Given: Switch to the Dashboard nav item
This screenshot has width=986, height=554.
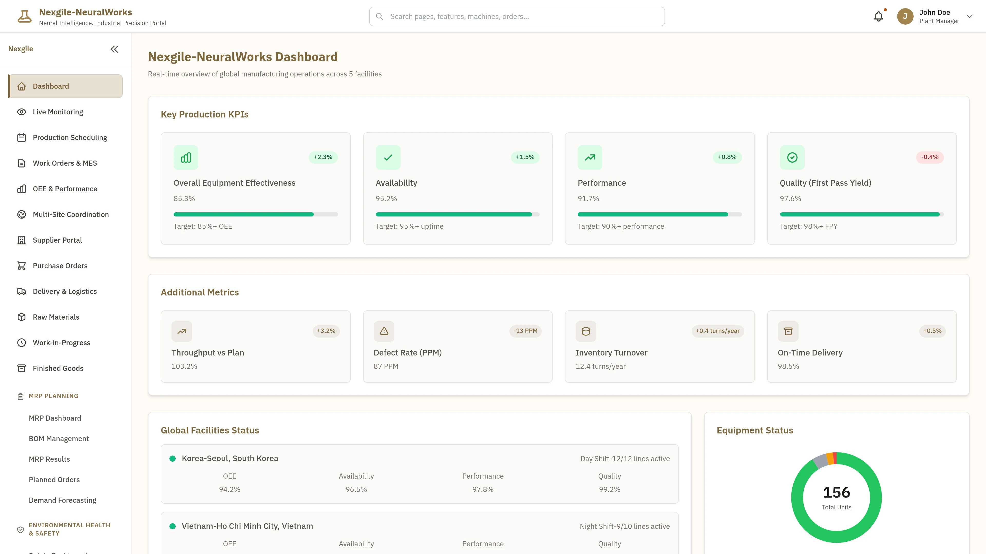Looking at the screenshot, I should pos(51,86).
